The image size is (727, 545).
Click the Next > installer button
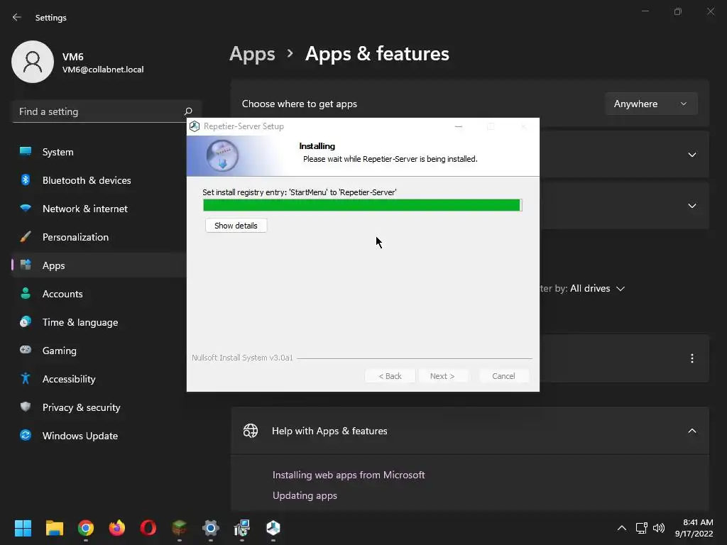442,376
